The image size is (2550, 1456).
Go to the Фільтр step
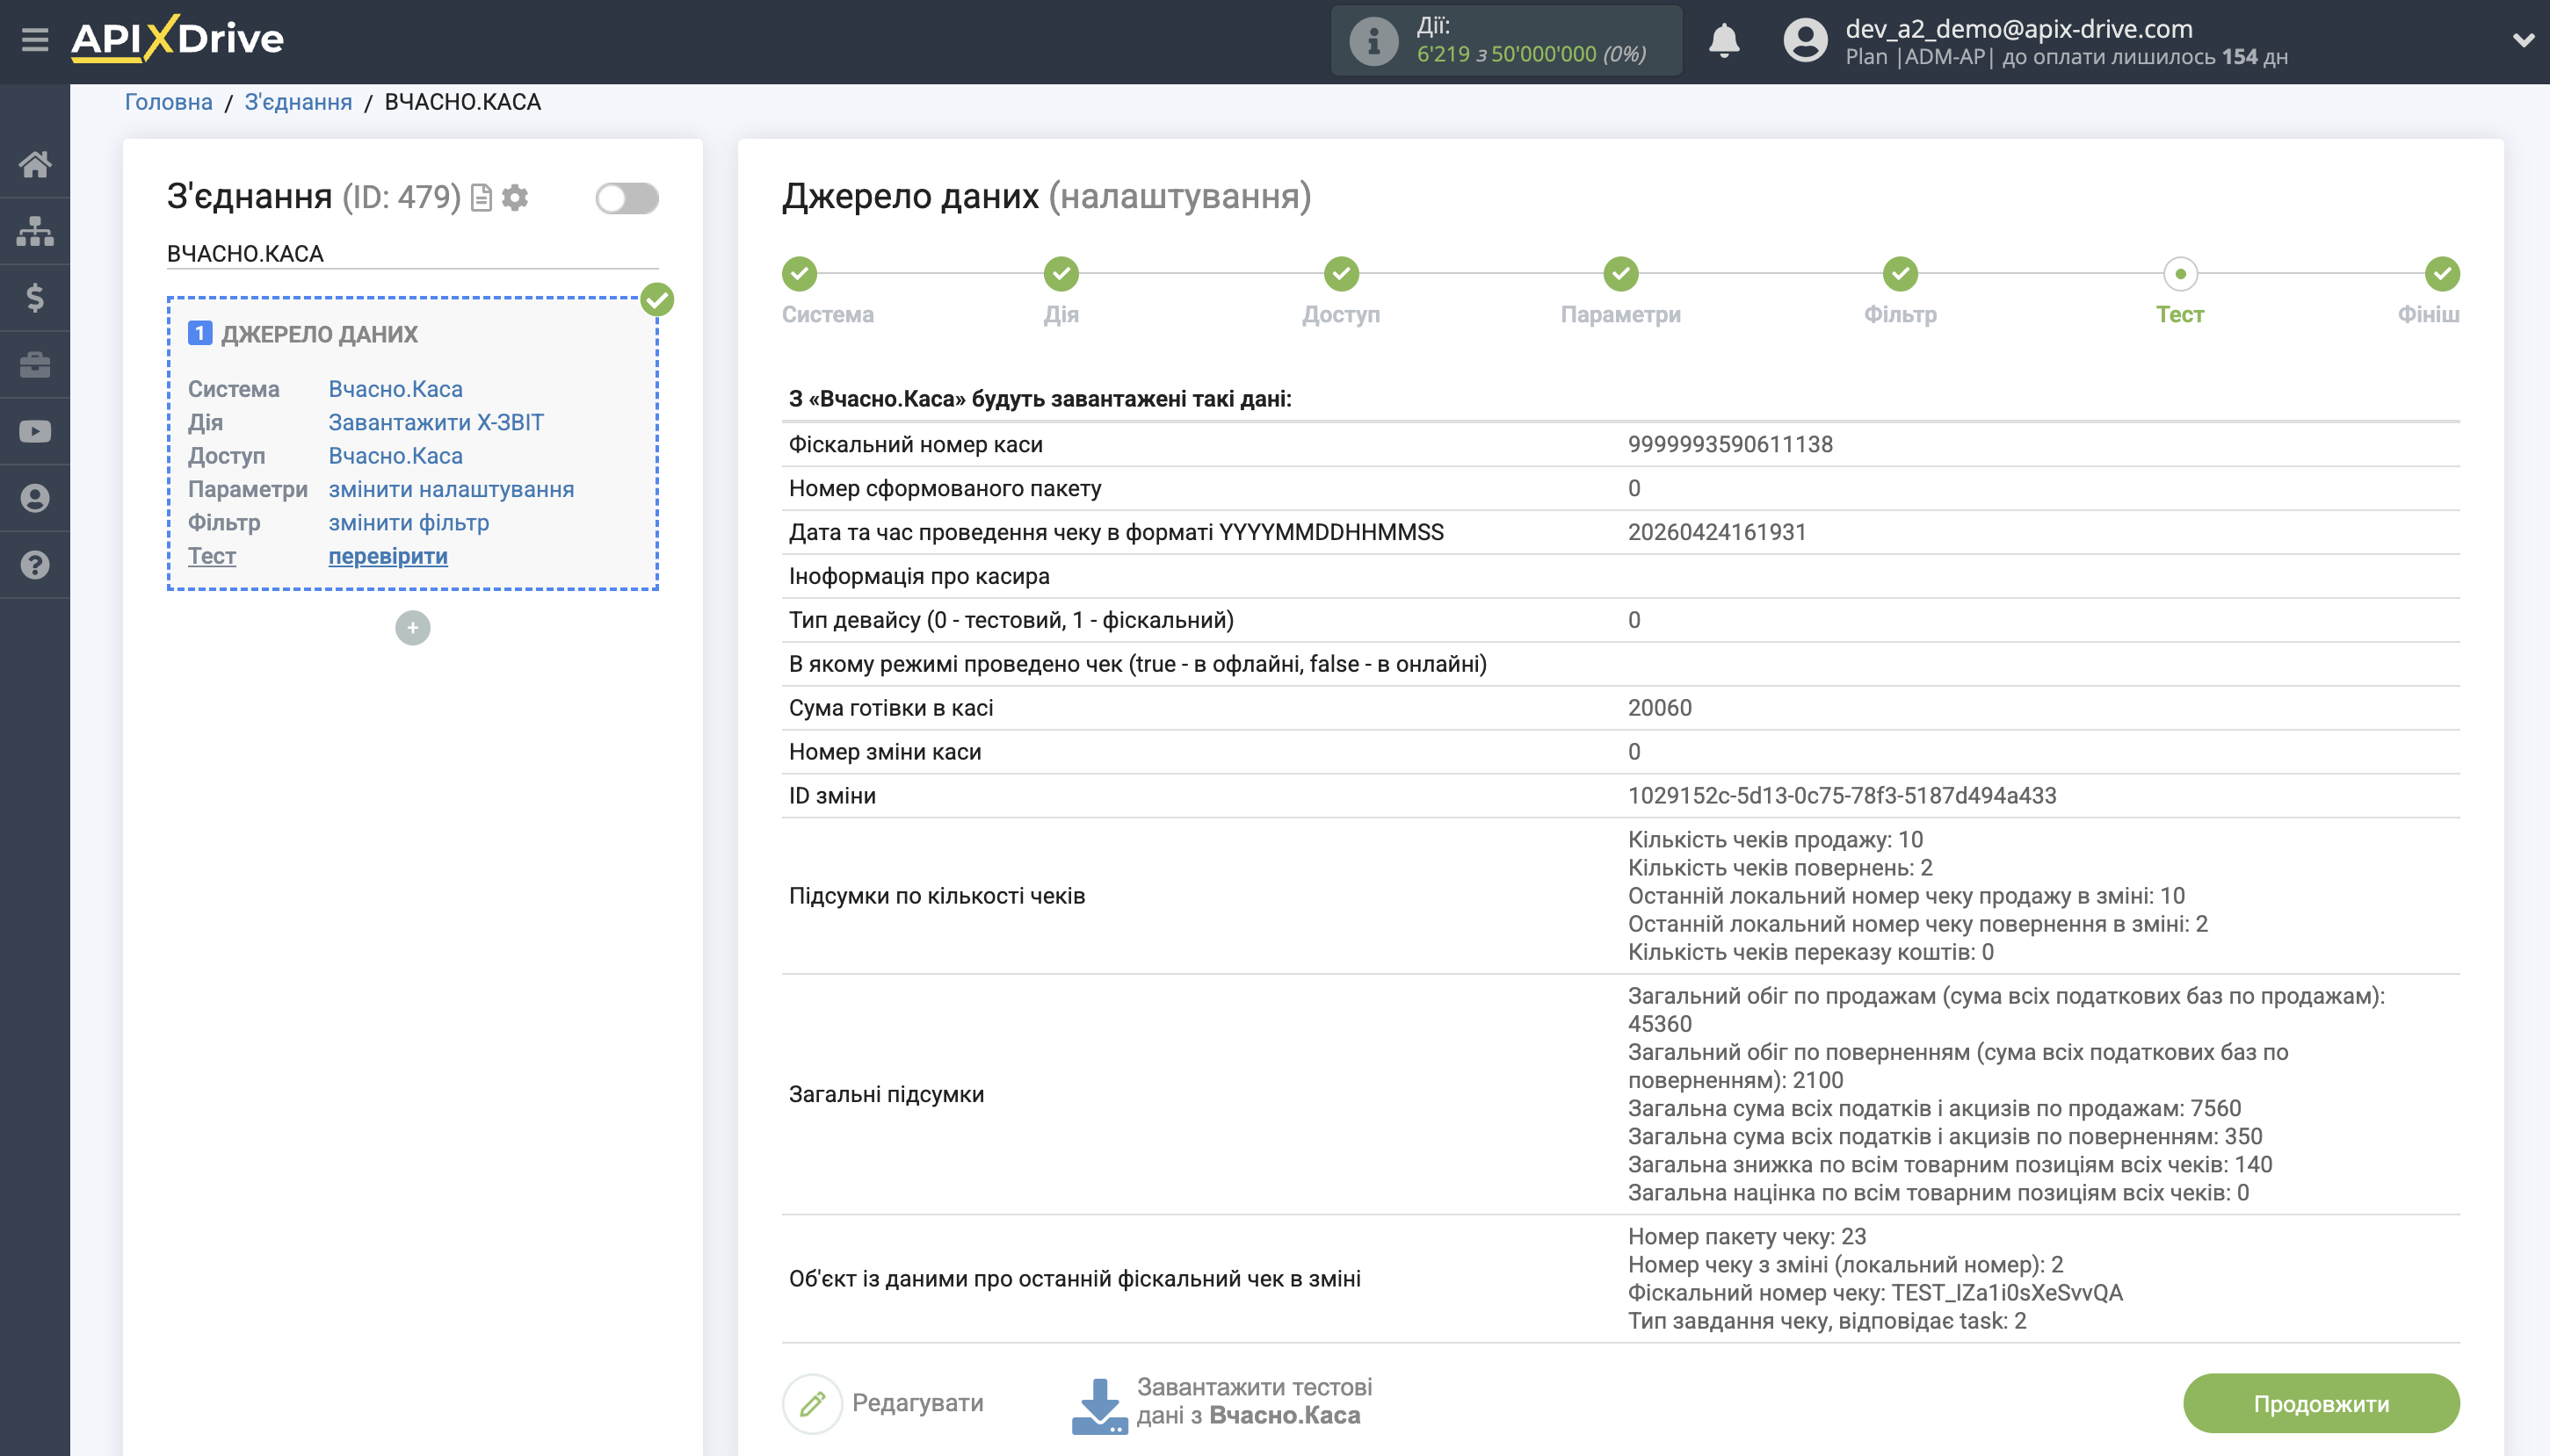[1899, 274]
